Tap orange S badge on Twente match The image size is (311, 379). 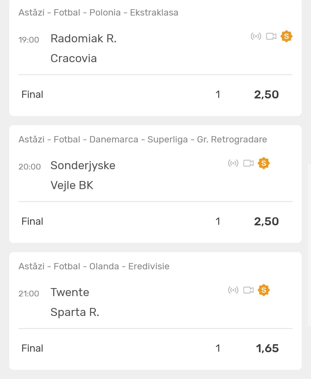[x=263, y=290]
